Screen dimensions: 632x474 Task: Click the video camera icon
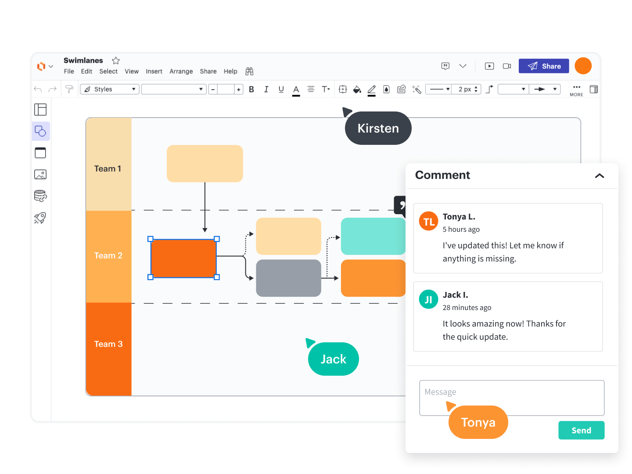click(x=507, y=66)
